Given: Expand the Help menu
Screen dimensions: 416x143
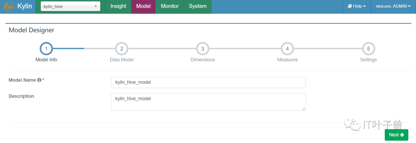Looking at the screenshot, I should click(357, 7).
